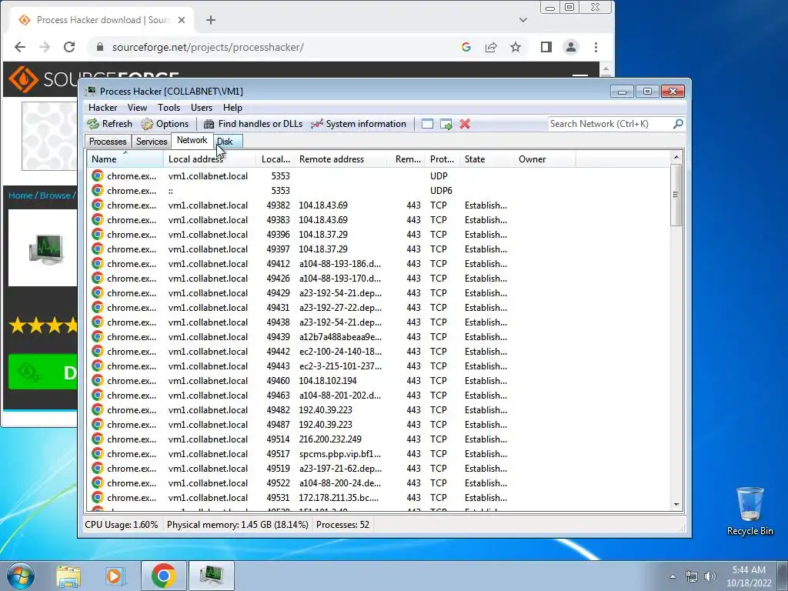
Task: Click remote address spcms.pbp.vip.bf1...
Action: (339, 454)
